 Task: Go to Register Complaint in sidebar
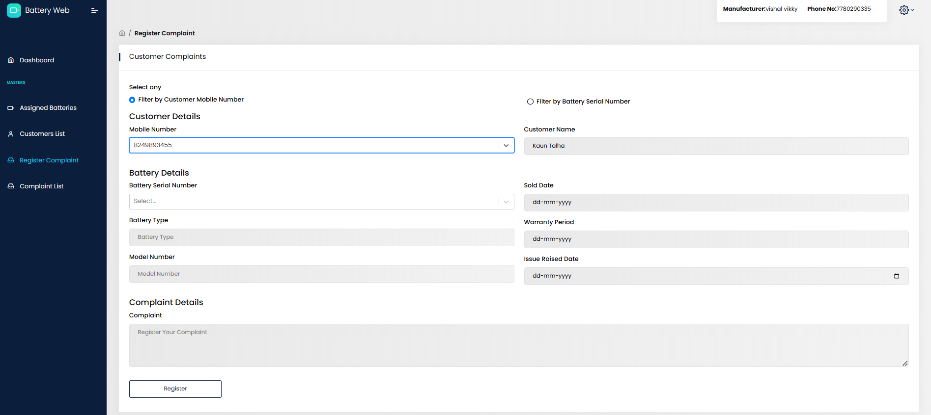click(x=49, y=160)
